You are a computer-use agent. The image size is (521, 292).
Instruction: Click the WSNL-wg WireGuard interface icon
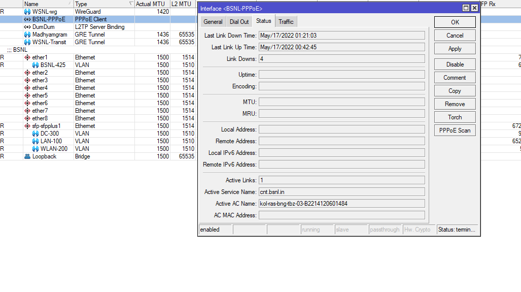[27, 12]
